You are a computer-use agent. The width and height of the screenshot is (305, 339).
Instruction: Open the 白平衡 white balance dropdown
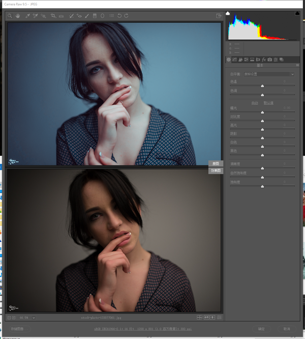pyautogui.click(x=269, y=74)
